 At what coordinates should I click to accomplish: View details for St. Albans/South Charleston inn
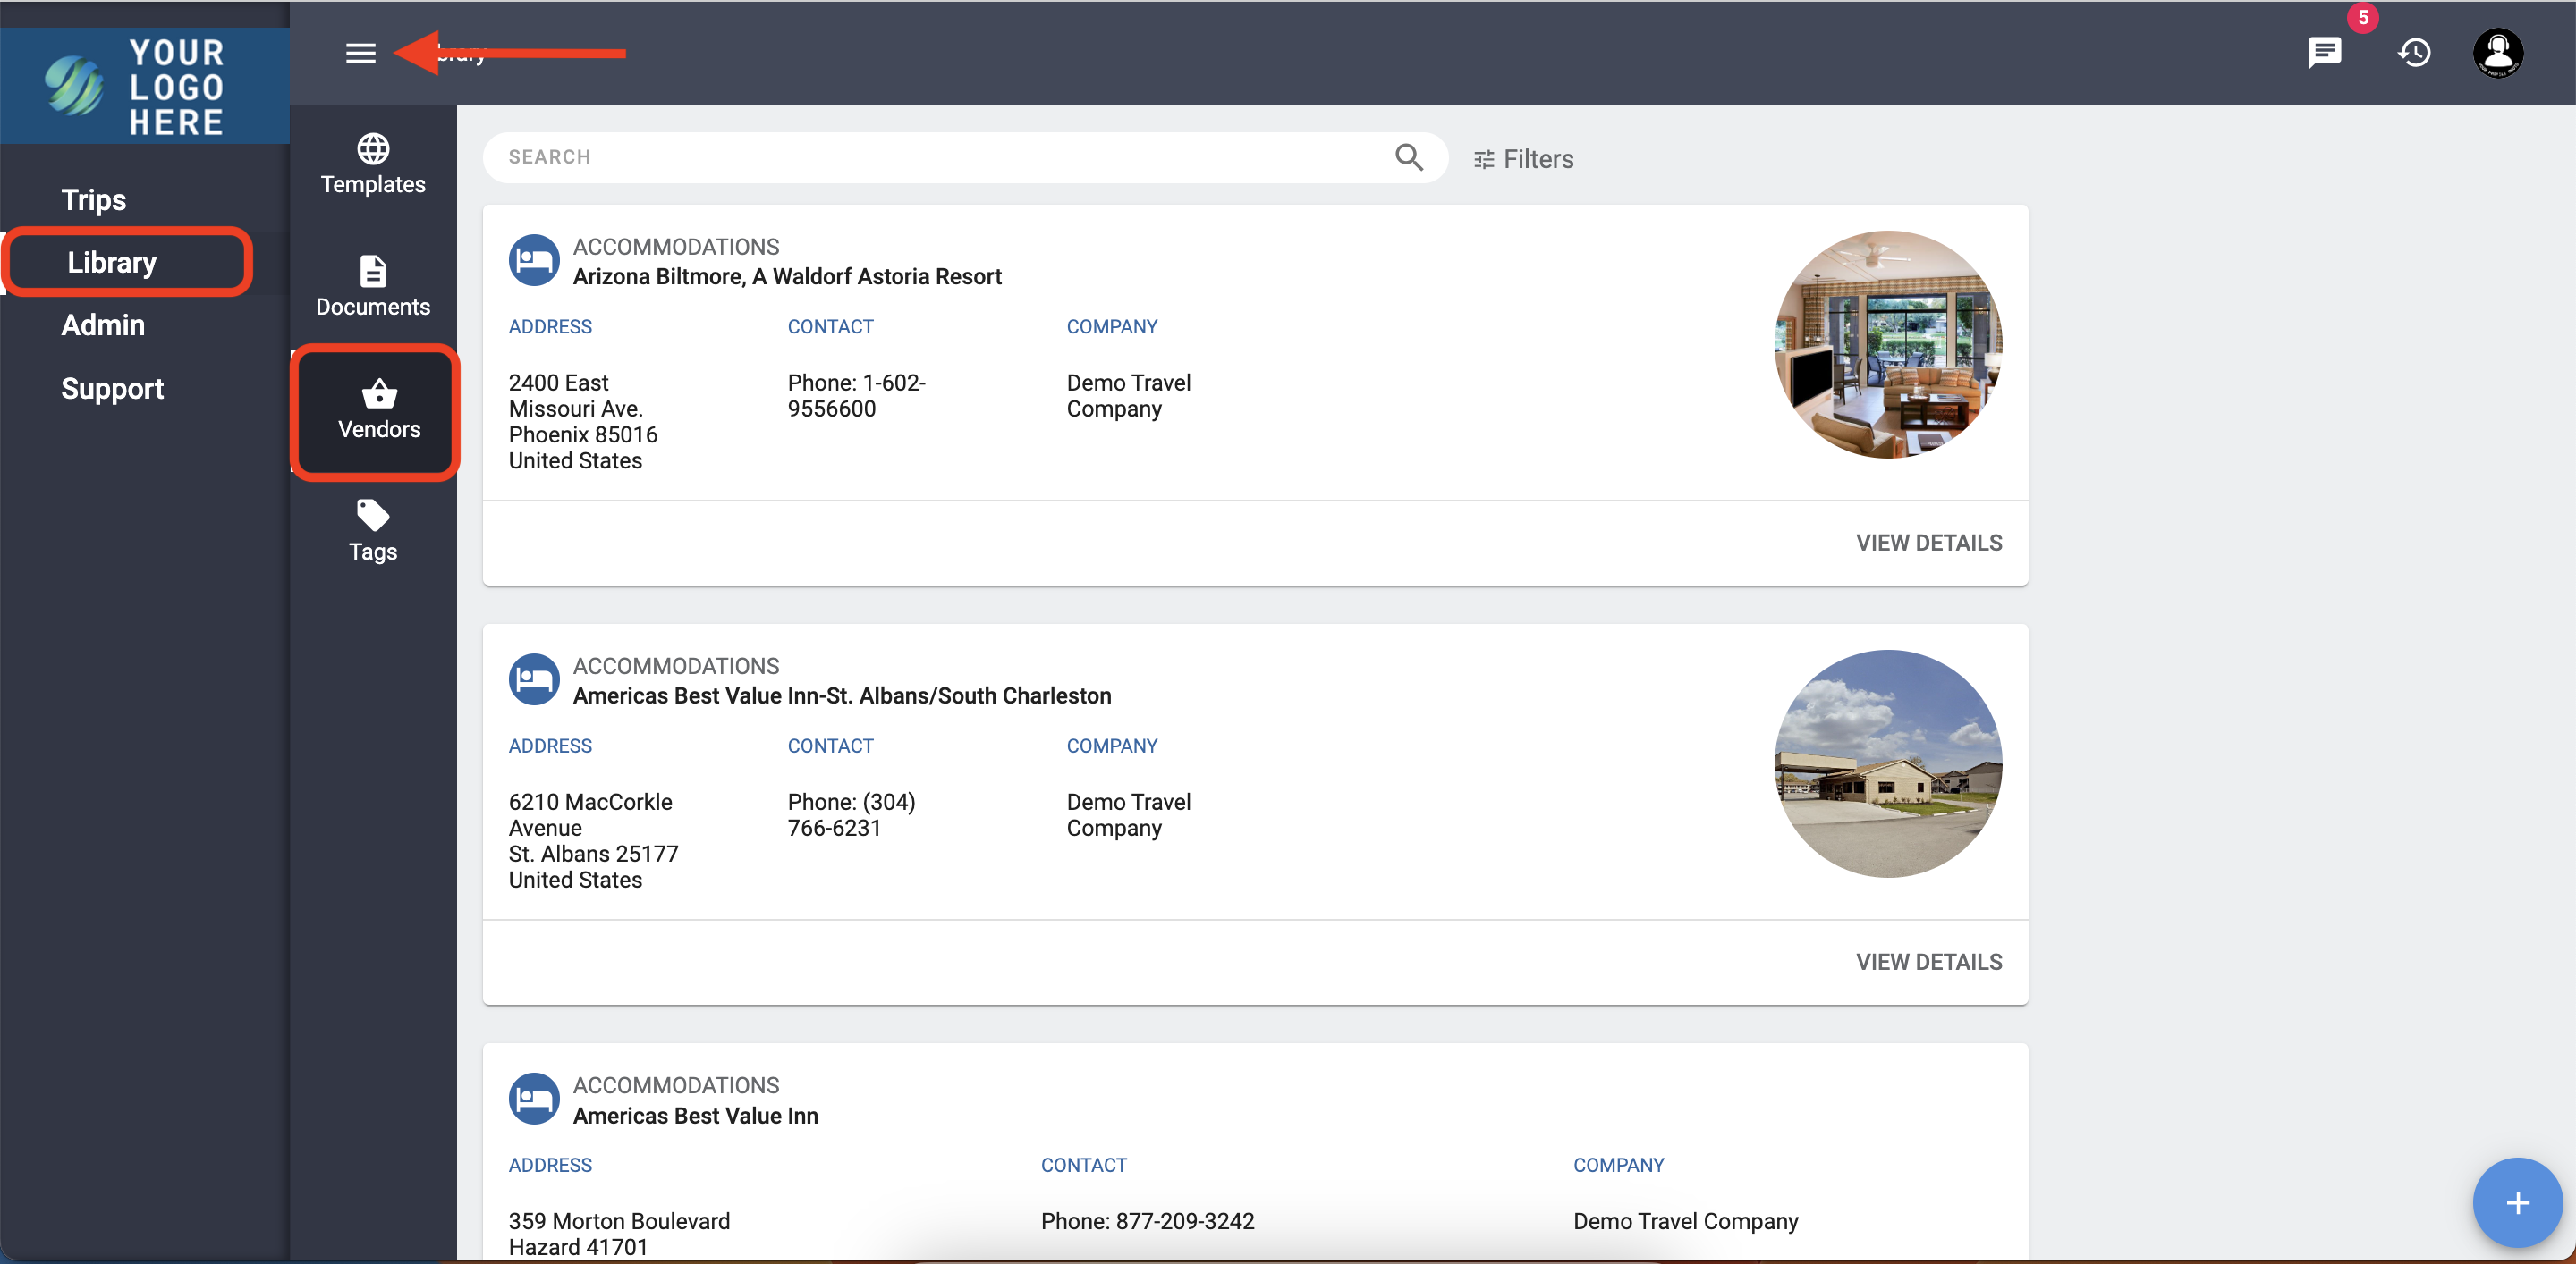1928,962
